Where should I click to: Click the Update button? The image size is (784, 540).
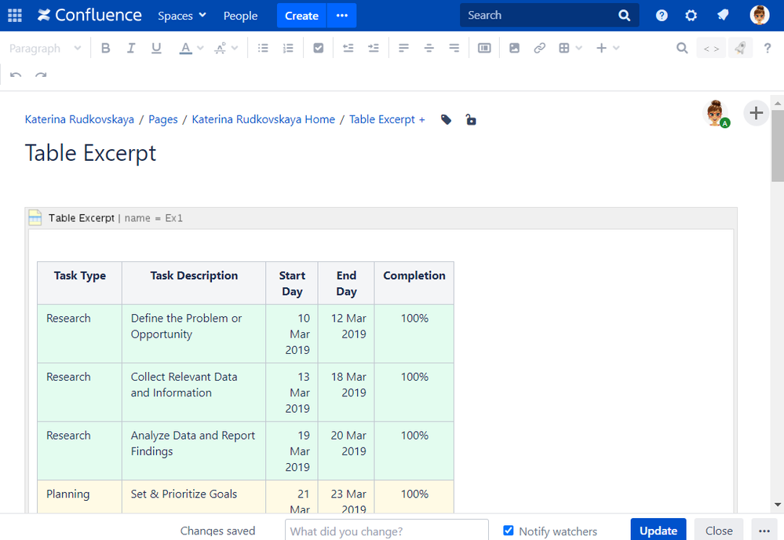[658, 531]
